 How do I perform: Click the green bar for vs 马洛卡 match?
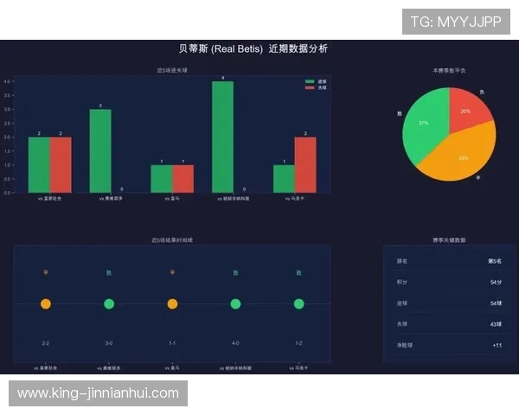pyautogui.click(x=284, y=179)
